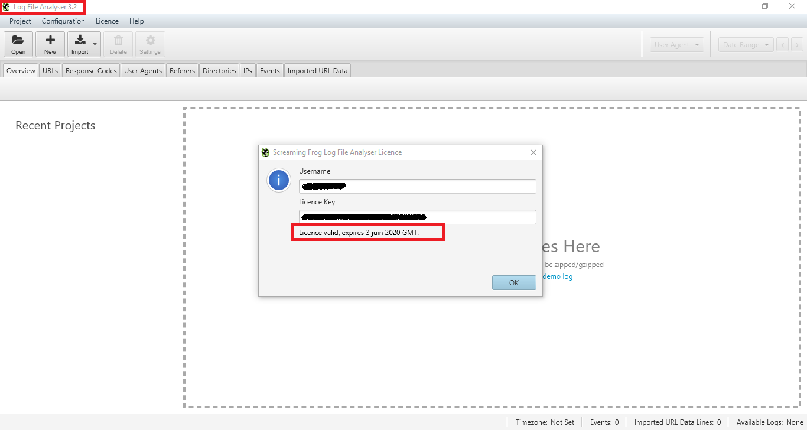
Task: Select the IPs tab
Action: click(x=247, y=70)
